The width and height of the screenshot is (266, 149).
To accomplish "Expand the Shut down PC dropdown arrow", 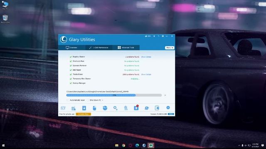I will coord(103,100).
